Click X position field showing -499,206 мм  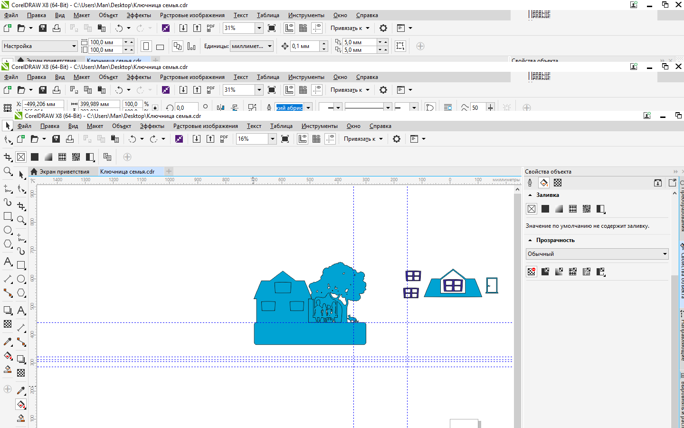point(43,104)
